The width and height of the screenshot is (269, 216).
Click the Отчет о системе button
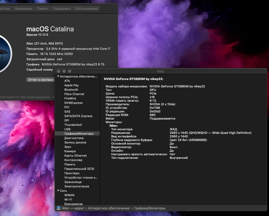click(41, 80)
